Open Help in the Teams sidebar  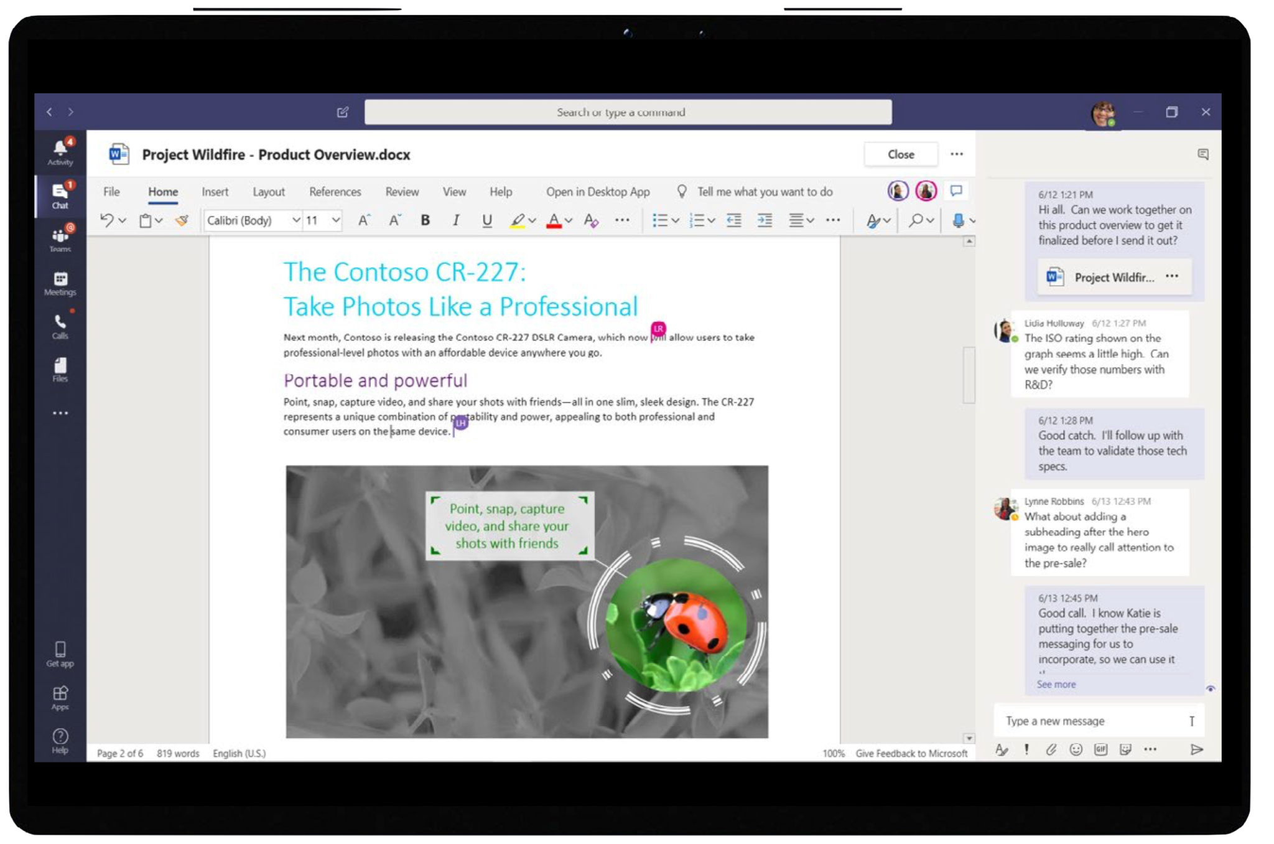pos(60,741)
